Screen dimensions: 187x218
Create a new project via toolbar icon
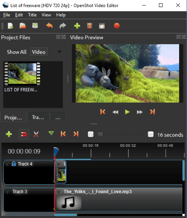pos(10,26)
